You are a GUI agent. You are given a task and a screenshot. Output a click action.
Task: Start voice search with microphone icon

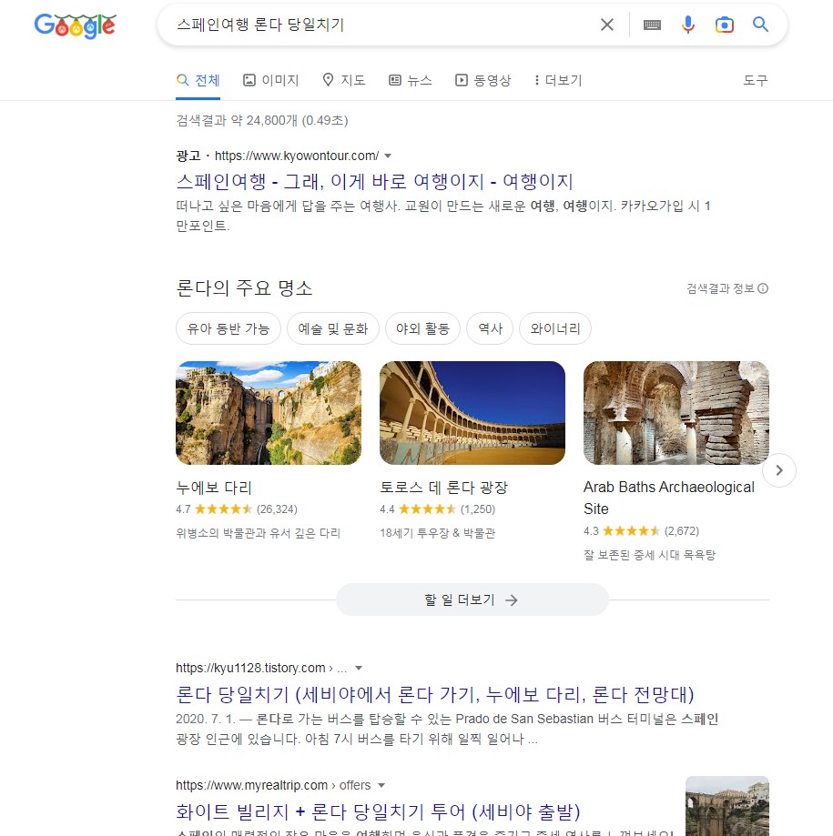688,25
